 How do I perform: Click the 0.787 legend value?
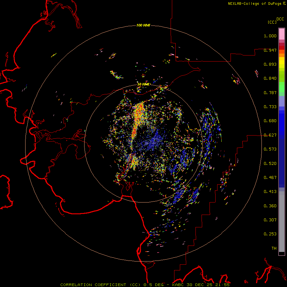coord(270,92)
